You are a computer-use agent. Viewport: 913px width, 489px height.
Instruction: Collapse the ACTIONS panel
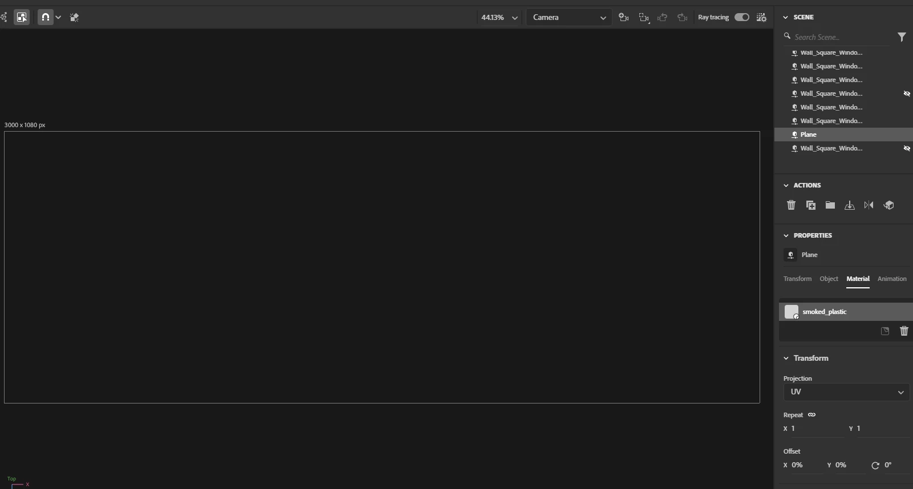tap(786, 185)
